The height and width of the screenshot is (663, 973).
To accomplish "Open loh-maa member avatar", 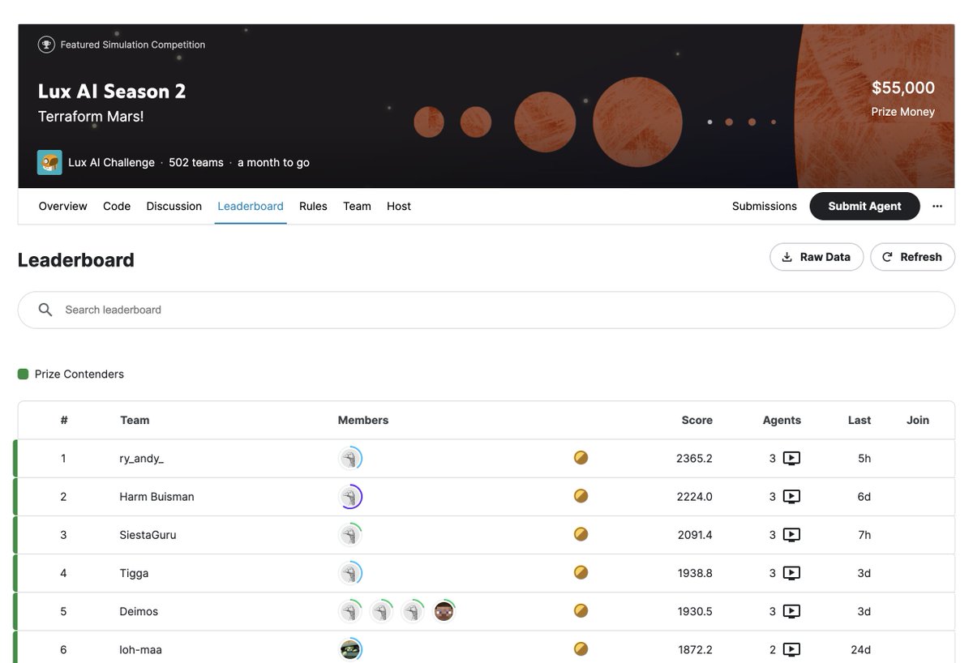I will [349, 649].
